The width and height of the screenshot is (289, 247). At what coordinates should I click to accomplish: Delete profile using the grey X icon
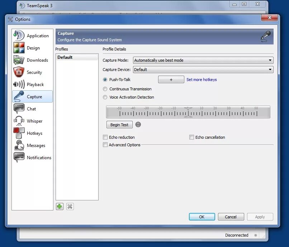click(70, 206)
